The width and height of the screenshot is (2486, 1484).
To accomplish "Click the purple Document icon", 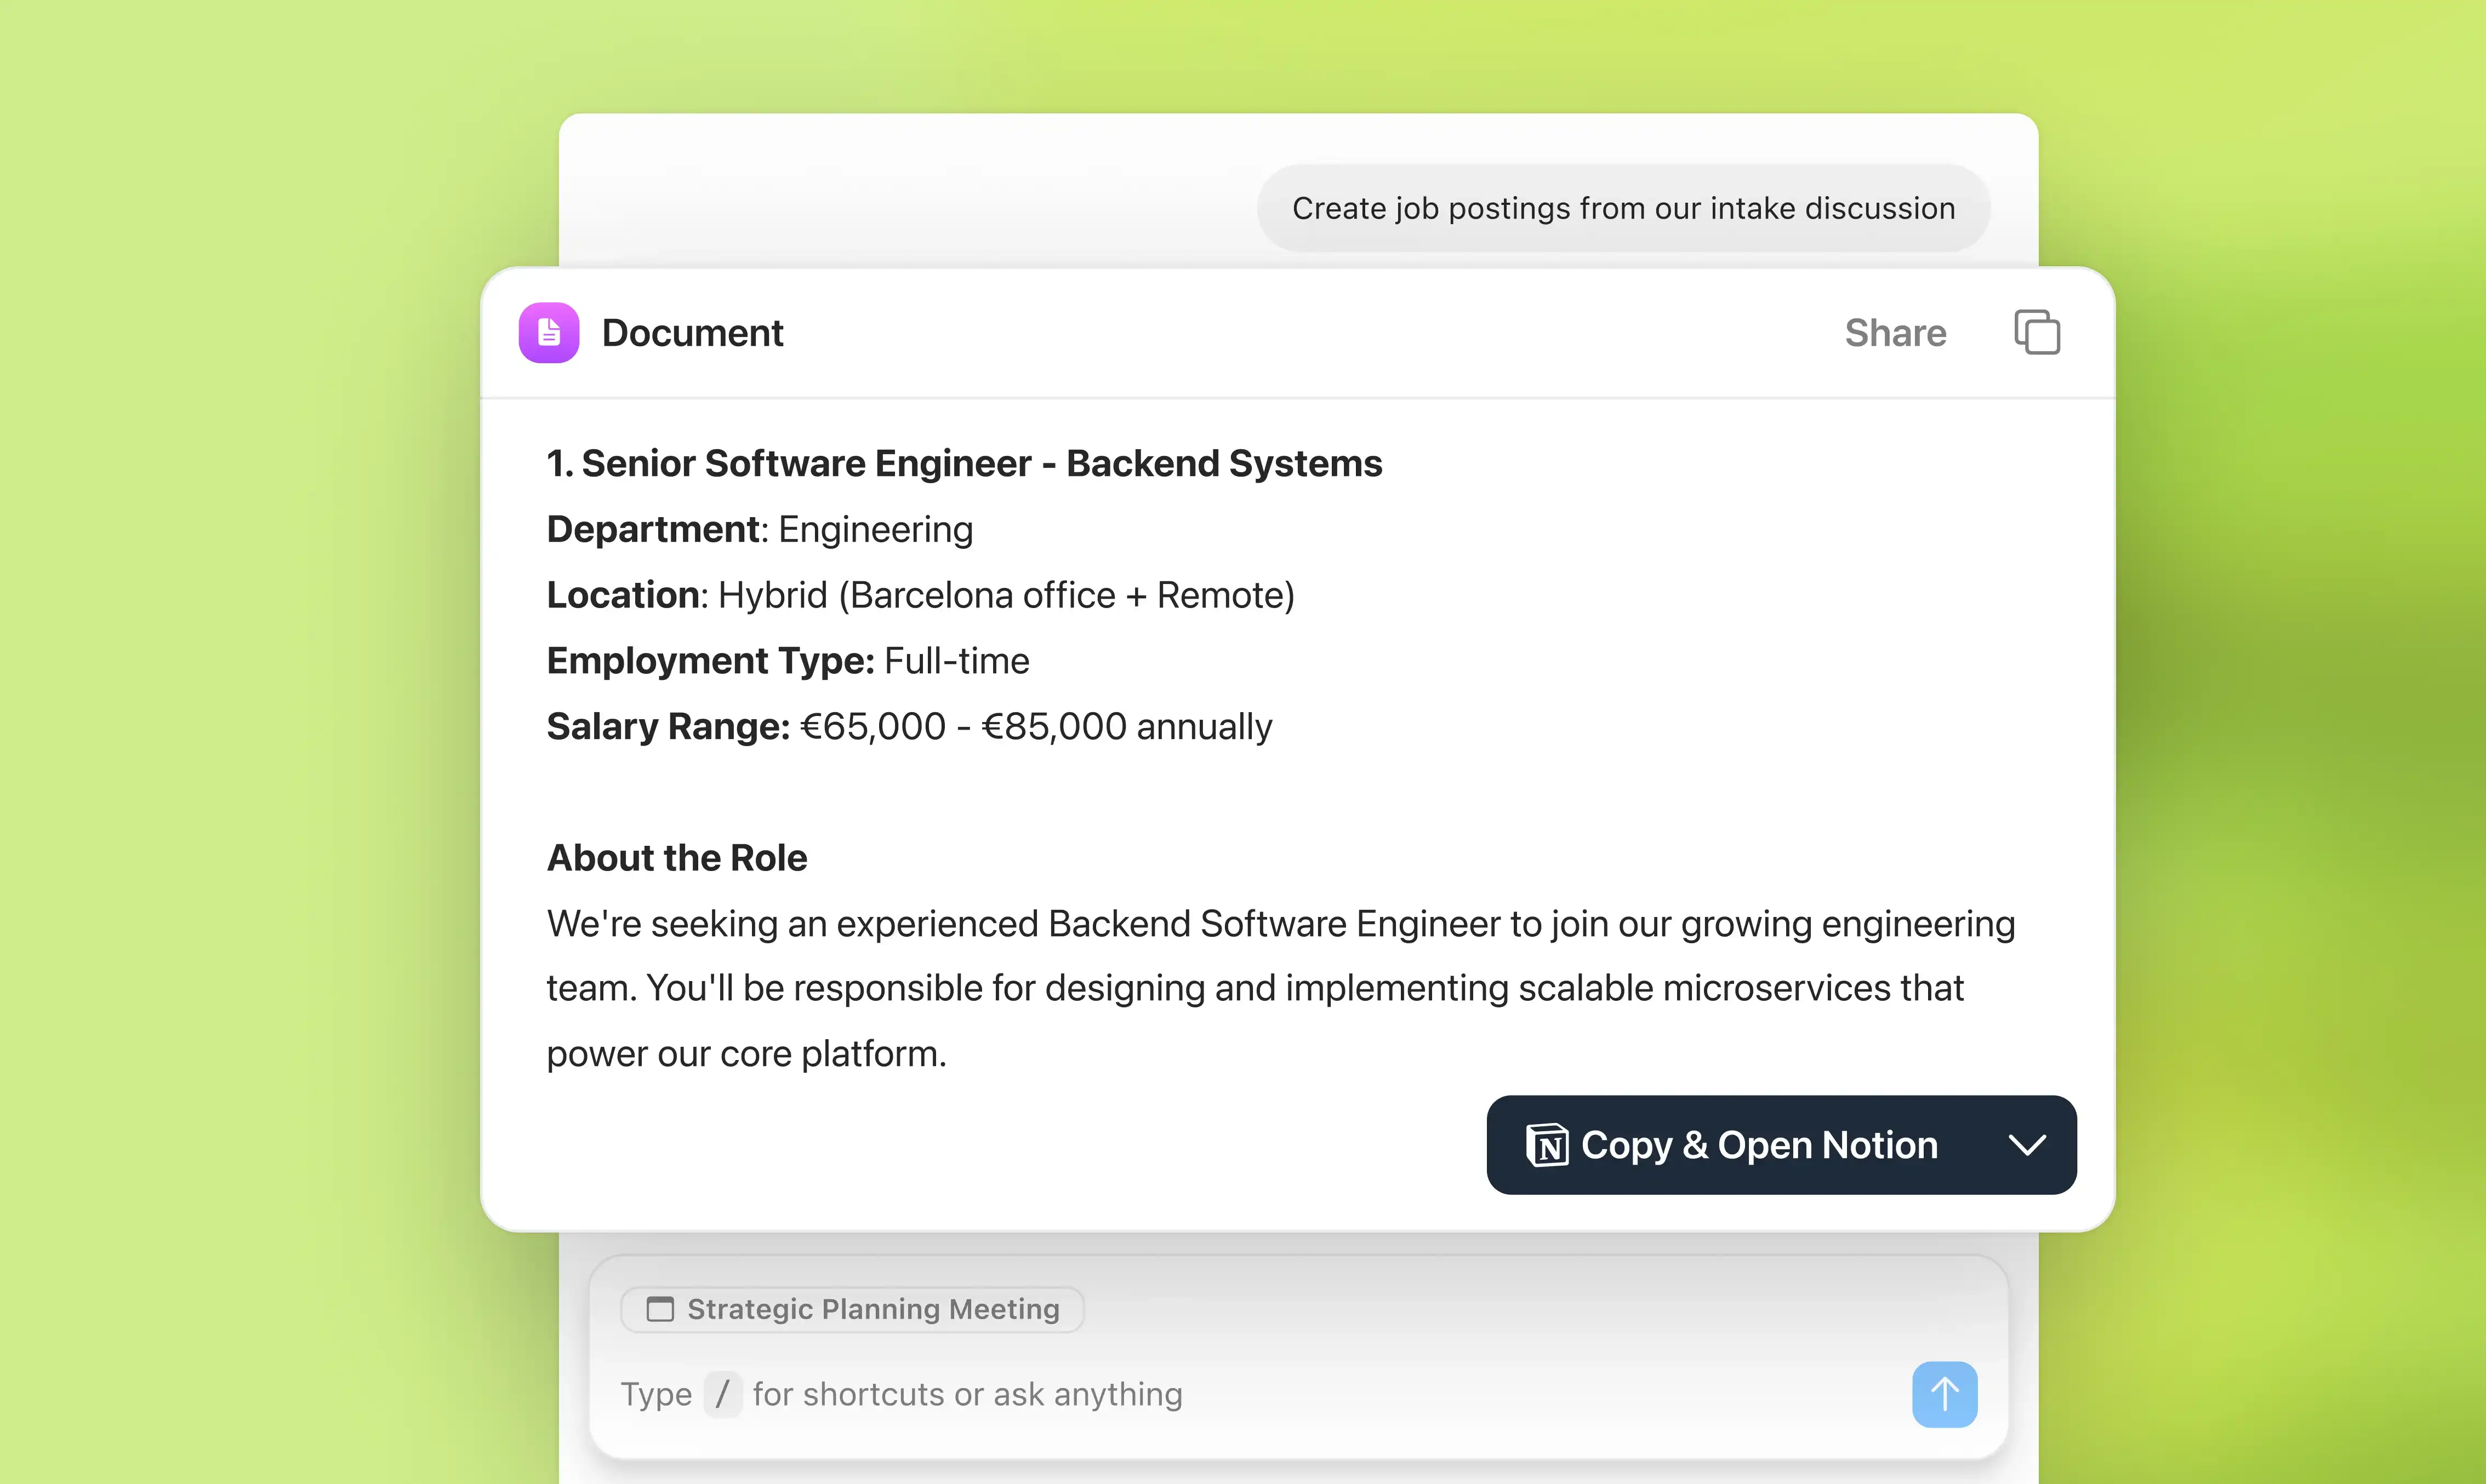I will click(548, 333).
